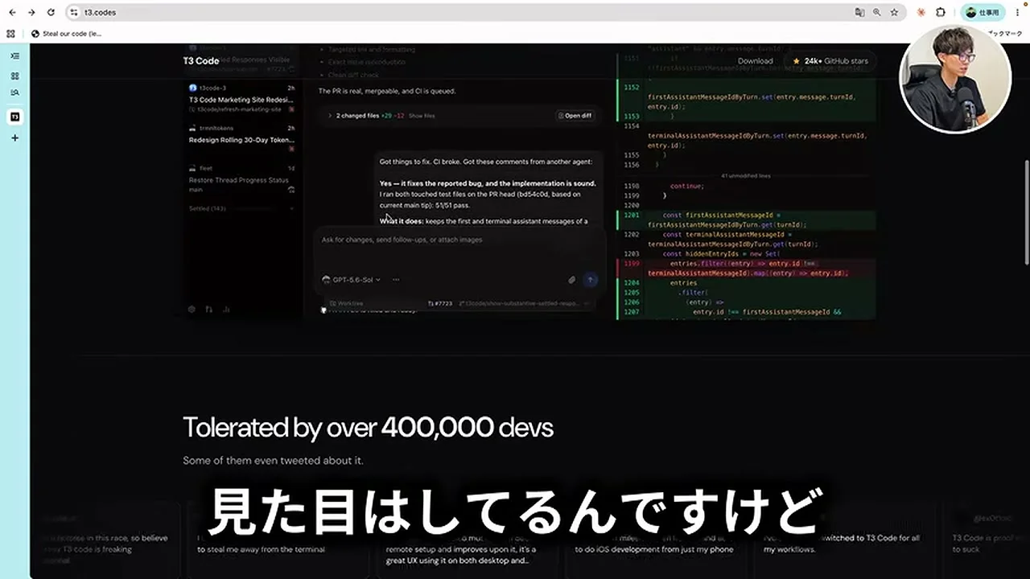
Task: Open the 24k+ GitHub stars button
Action: [830, 61]
